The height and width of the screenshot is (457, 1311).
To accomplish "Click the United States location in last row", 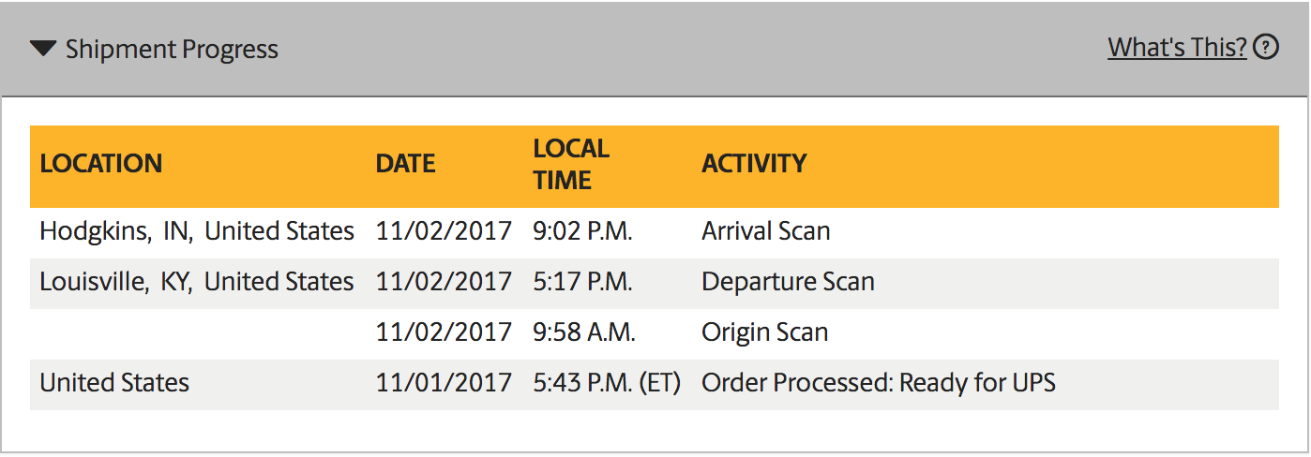I will click(114, 383).
